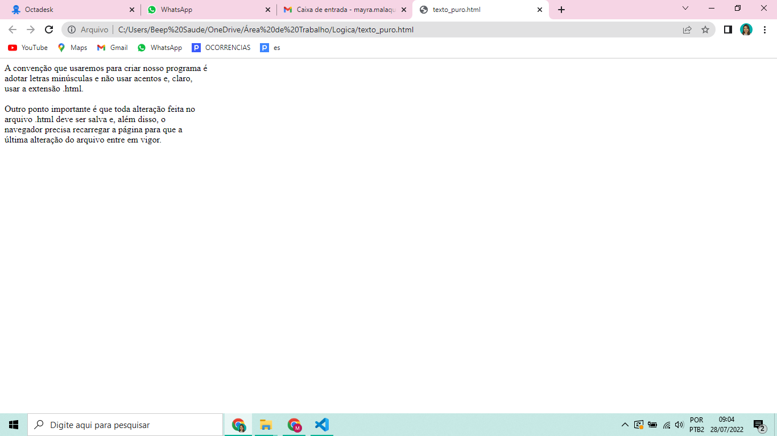This screenshot has width=777, height=436.
Task: Close the texto_puro.html tab
Action: pos(540,10)
